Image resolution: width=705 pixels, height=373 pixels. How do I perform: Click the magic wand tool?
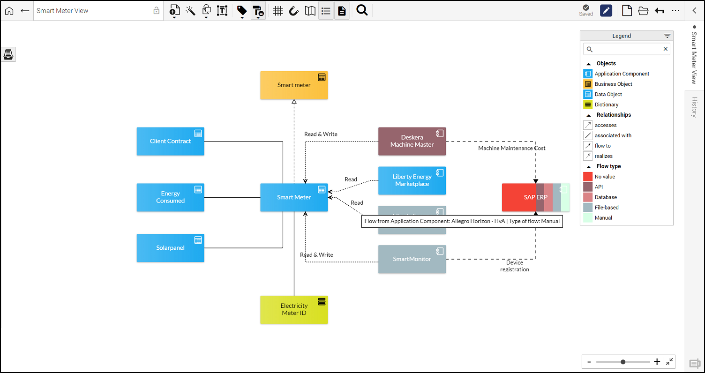[190, 10]
